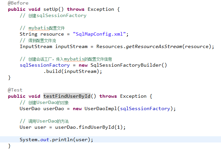Click the comment 调用UserDao的方法
This screenshot has height=150, width=221.
pos(44,121)
